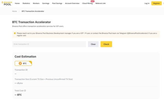Click the orange Bitcoin coin icon
Image resolution: width=164 pixels, height=99 pixels.
pyautogui.click(x=20, y=63)
